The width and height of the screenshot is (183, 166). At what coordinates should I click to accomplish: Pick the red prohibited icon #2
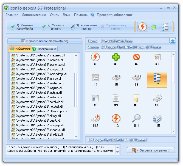(x=136, y=57)
